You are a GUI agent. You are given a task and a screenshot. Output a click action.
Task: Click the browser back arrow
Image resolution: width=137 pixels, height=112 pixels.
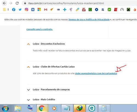click(4, 3)
